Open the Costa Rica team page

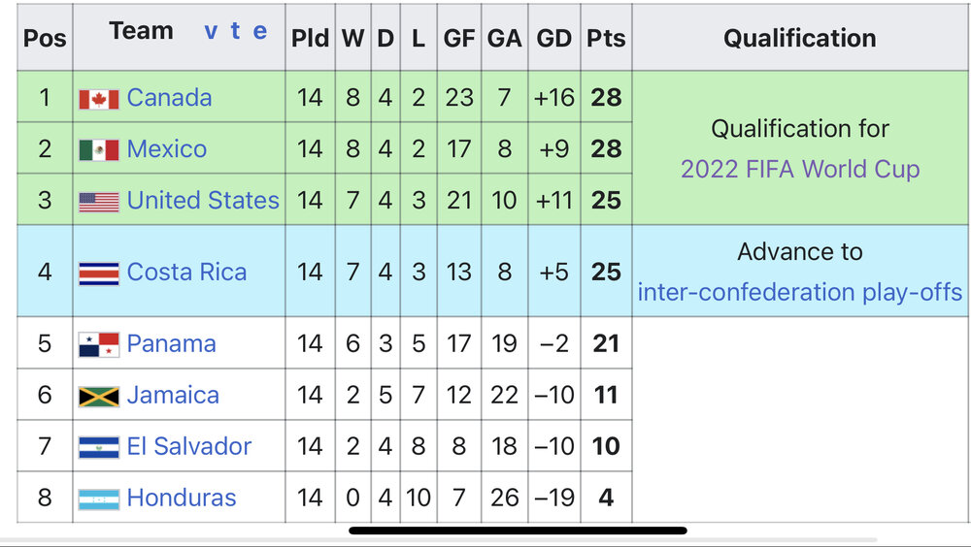tap(186, 273)
